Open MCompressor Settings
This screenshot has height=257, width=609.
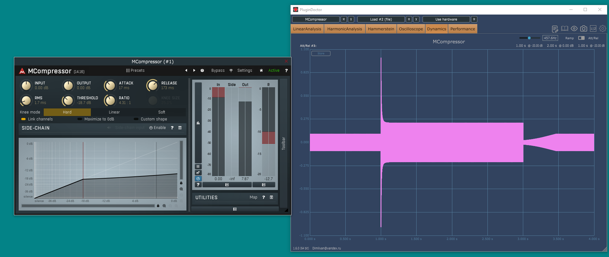point(245,70)
